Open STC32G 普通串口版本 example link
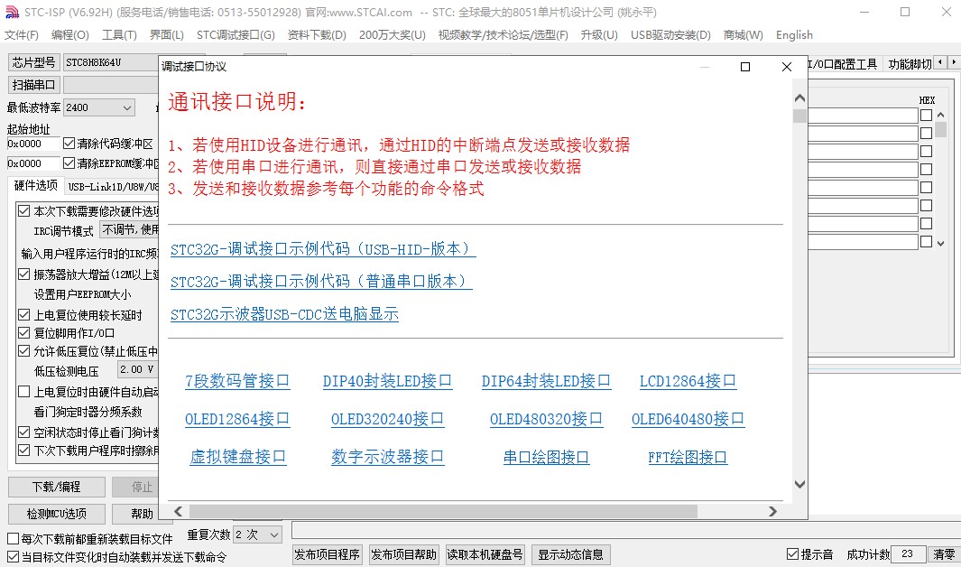This screenshot has height=567, width=961. 321,282
